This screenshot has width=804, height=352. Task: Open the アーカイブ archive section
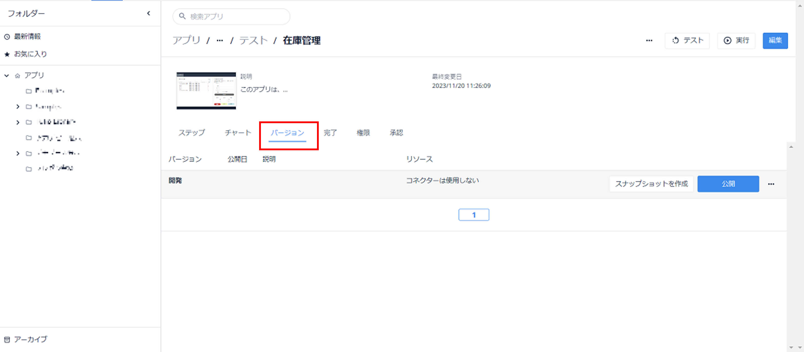coord(30,339)
